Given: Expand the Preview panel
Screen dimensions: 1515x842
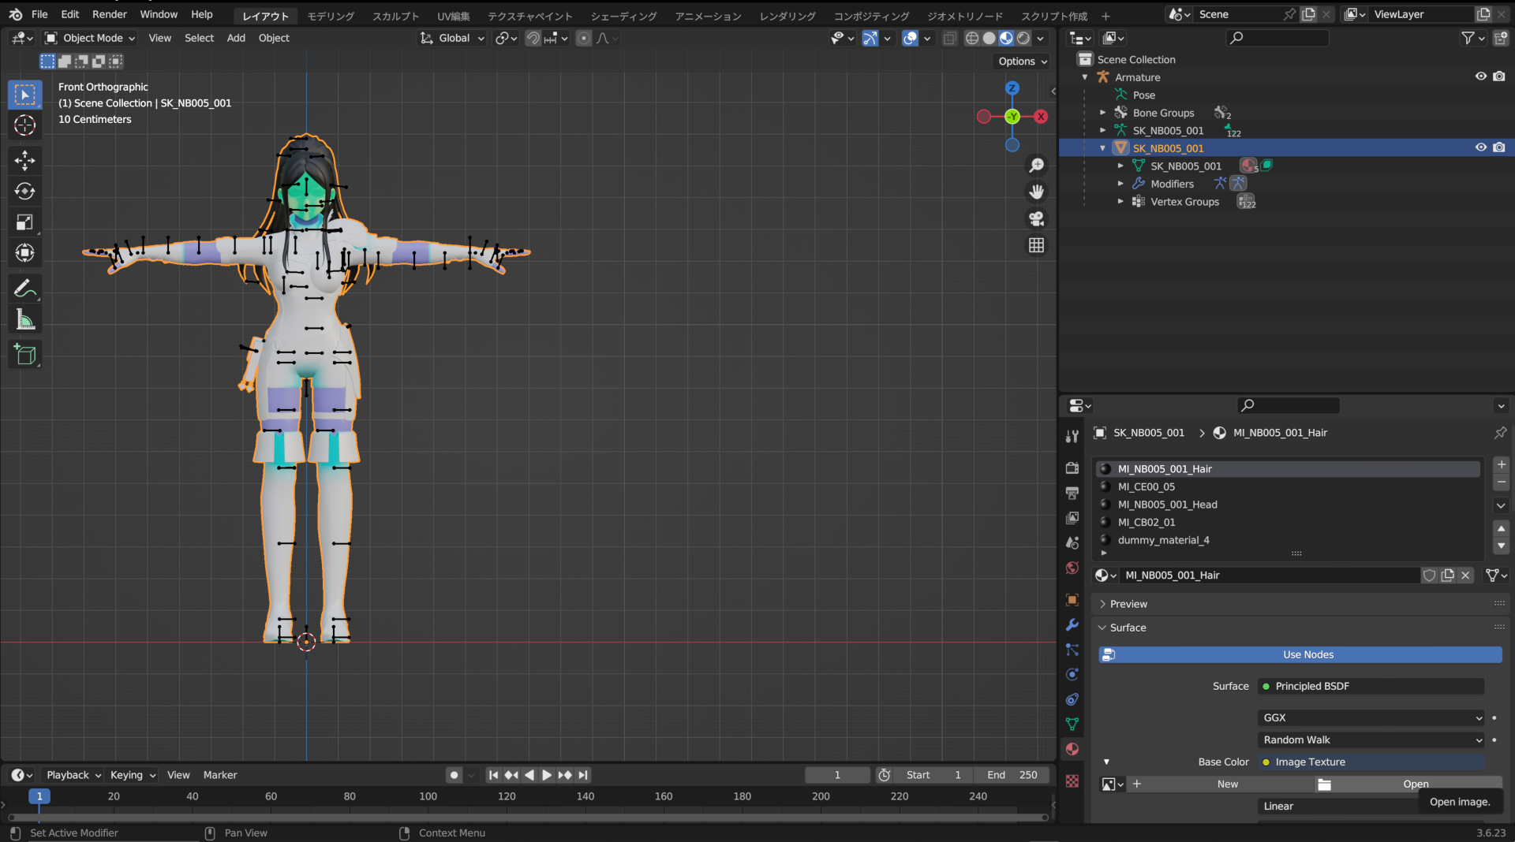Looking at the screenshot, I should pyautogui.click(x=1128, y=604).
